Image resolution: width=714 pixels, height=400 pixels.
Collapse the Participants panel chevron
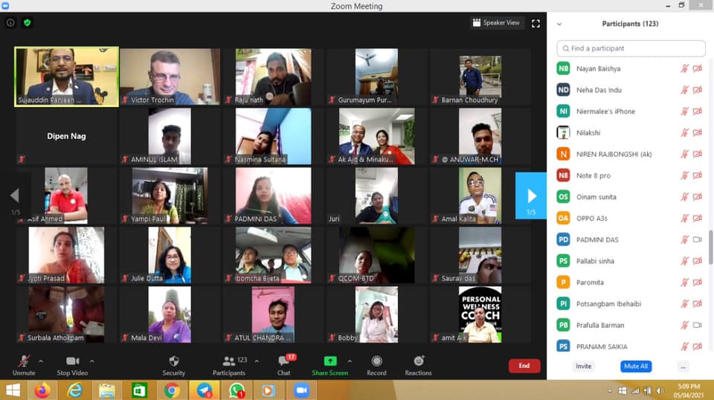click(559, 24)
